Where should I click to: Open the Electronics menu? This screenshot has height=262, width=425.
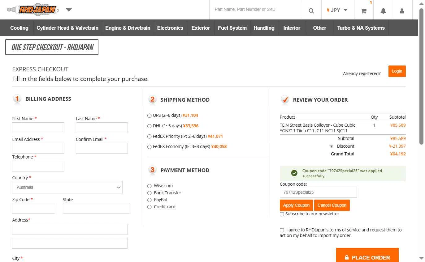coord(170,28)
